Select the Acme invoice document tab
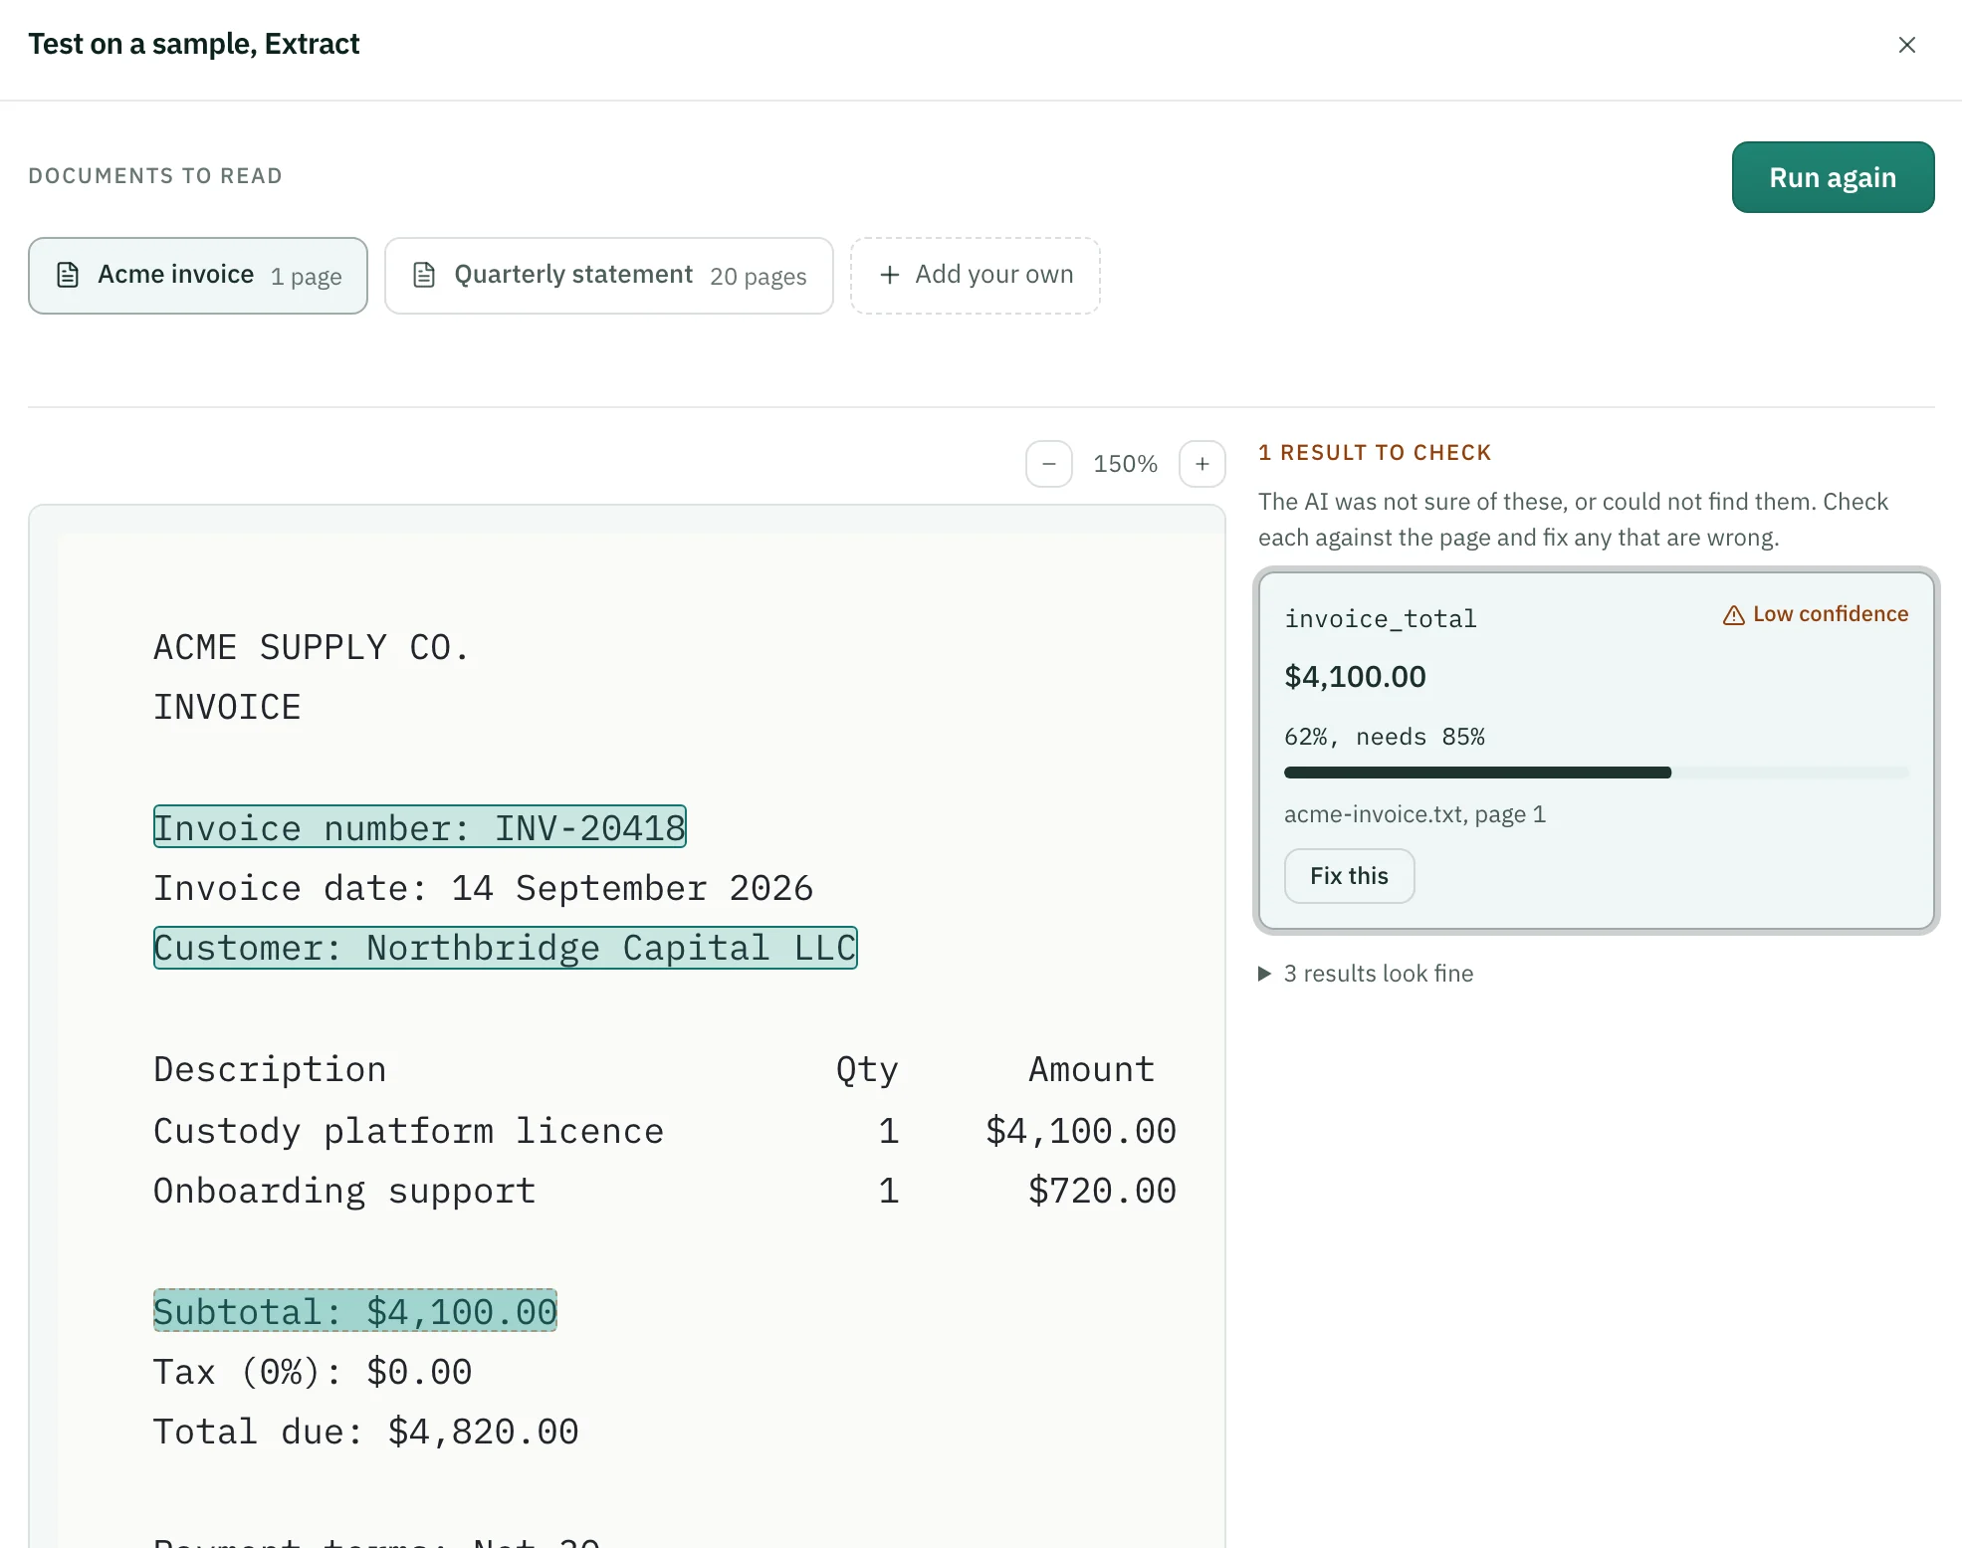The height and width of the screenshot is (1548, 1962). coord(198,276)
